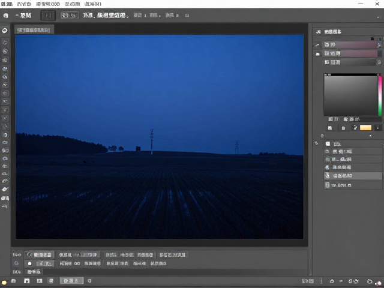This screenshot has height=288, width=384.
Task: Select the open document tab above the canvas
Action: [x=34, y=30]
